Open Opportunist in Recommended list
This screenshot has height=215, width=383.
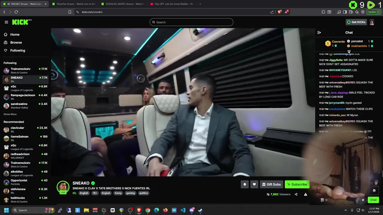click(25, 182)
